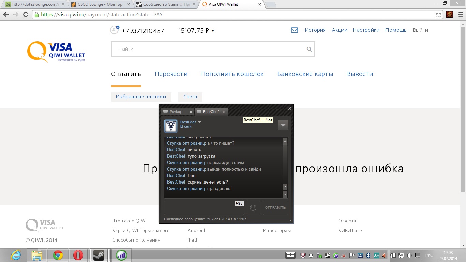The image size is (466, 262).
Task: Close the BestChef chat tab
Action: (224, 112)
